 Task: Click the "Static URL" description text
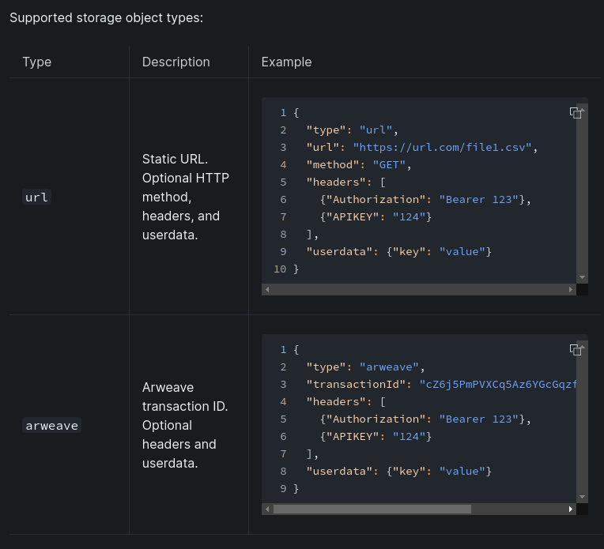(x=175, y=159)
